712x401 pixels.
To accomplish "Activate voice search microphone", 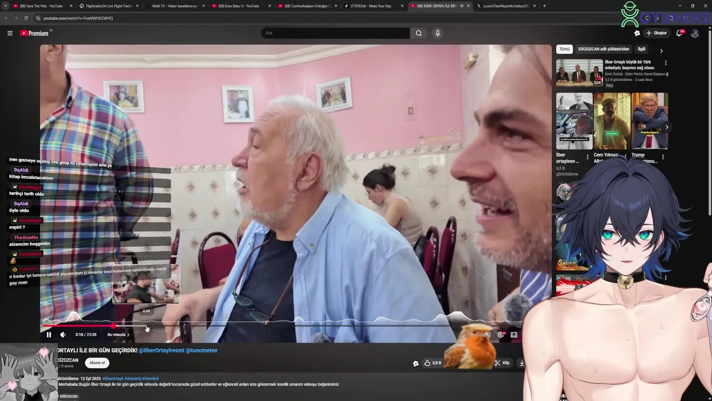I will point(438,33).
